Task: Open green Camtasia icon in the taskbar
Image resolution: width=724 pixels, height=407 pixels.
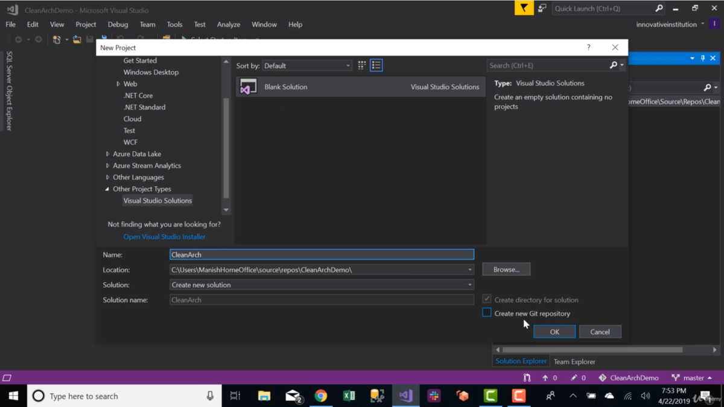Action: 491,396
